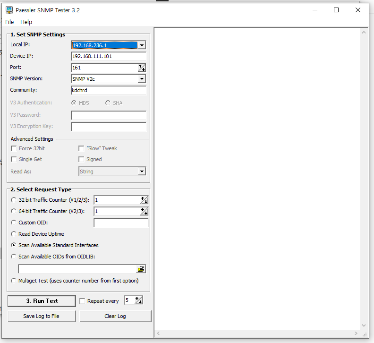Click log vertical scrollbar down arrow
Image resolution: width=374 pixels, height=343 pixels.
point(364,326)
